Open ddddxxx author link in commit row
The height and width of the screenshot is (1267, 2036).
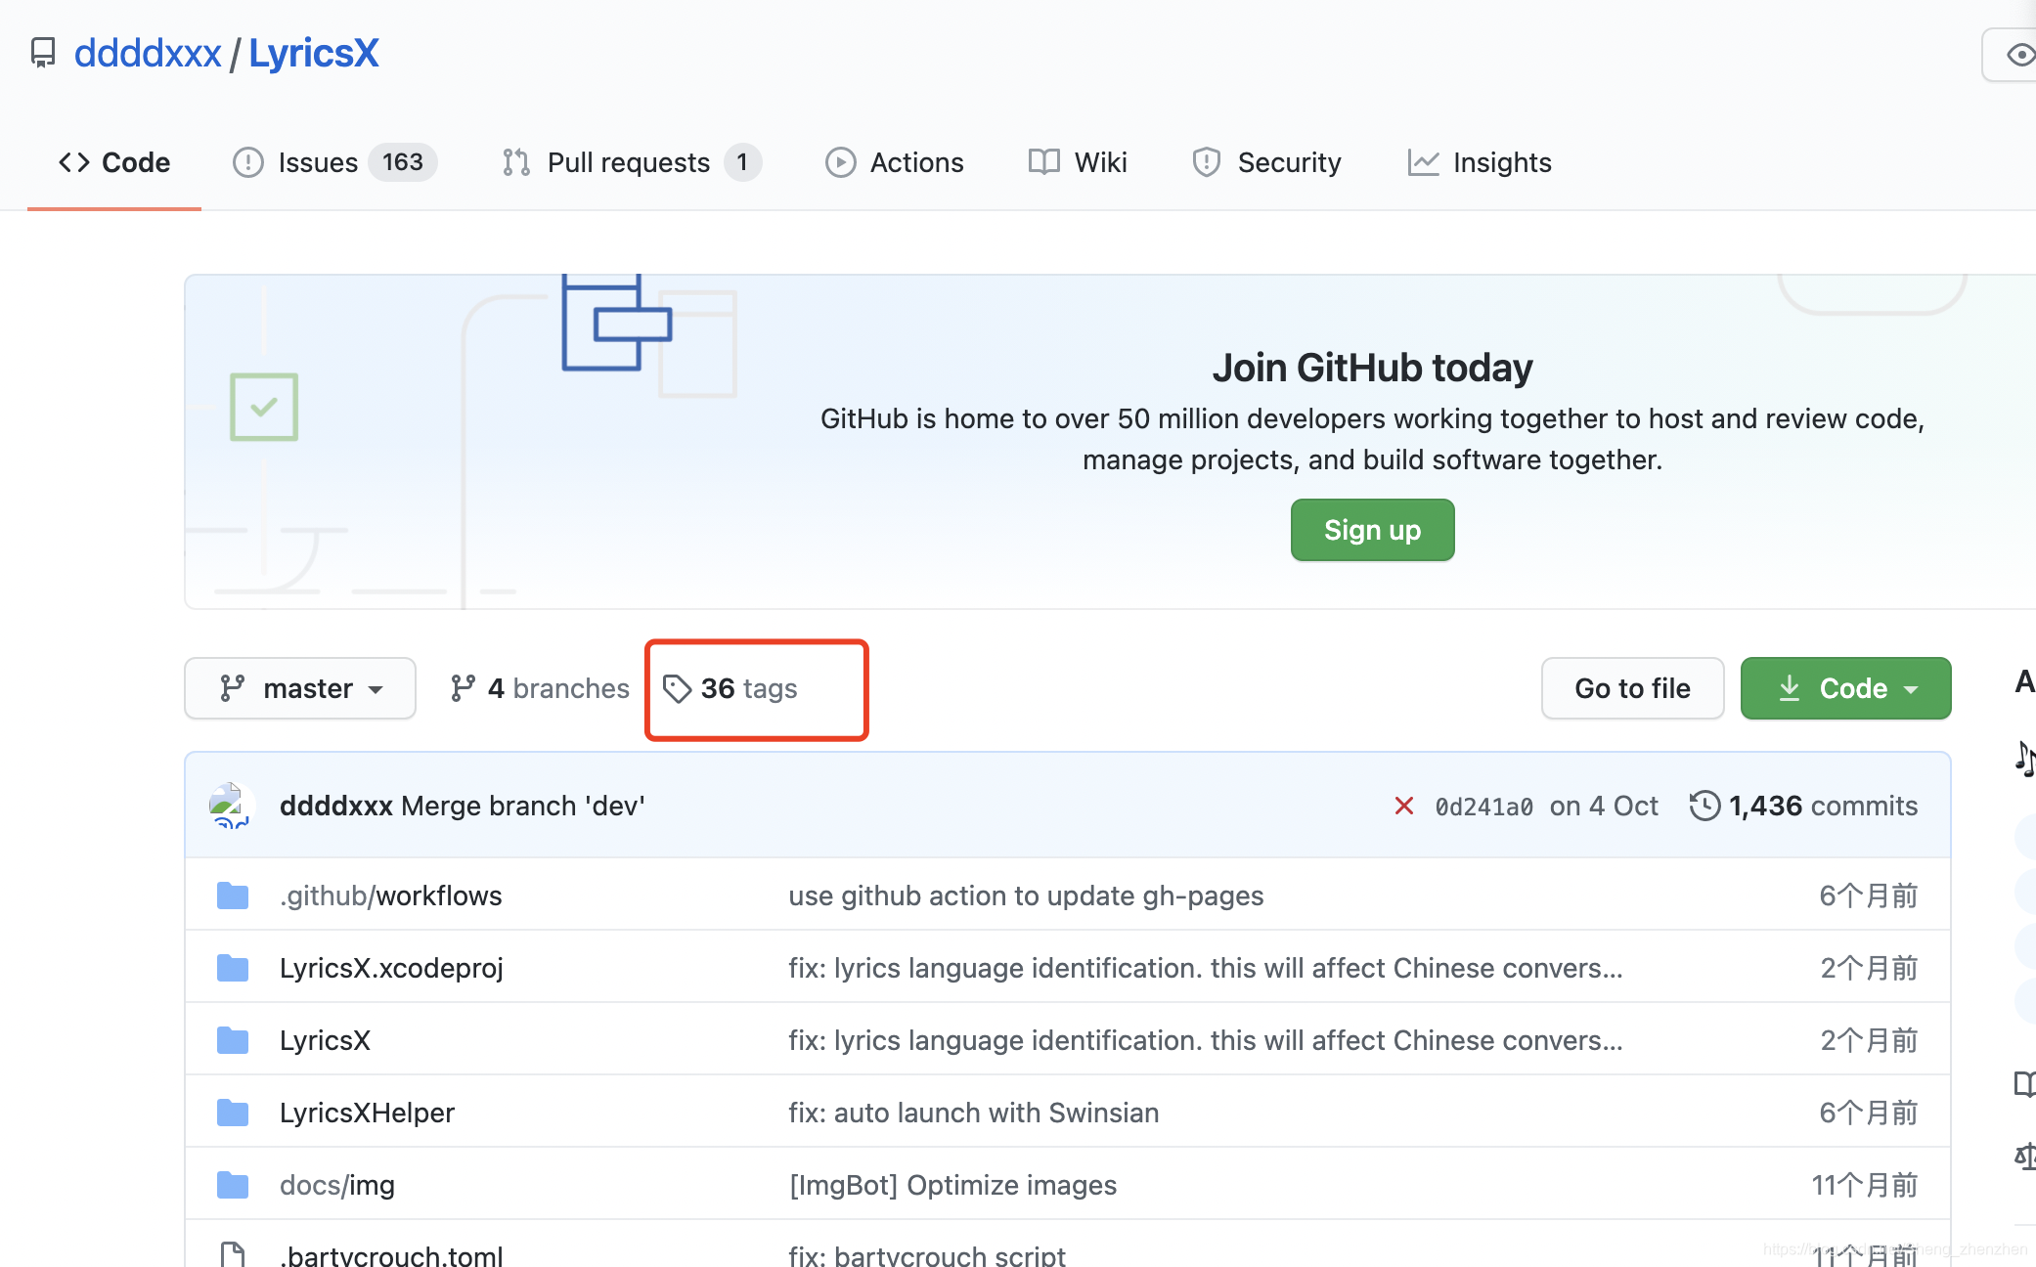tap(336, 806)
